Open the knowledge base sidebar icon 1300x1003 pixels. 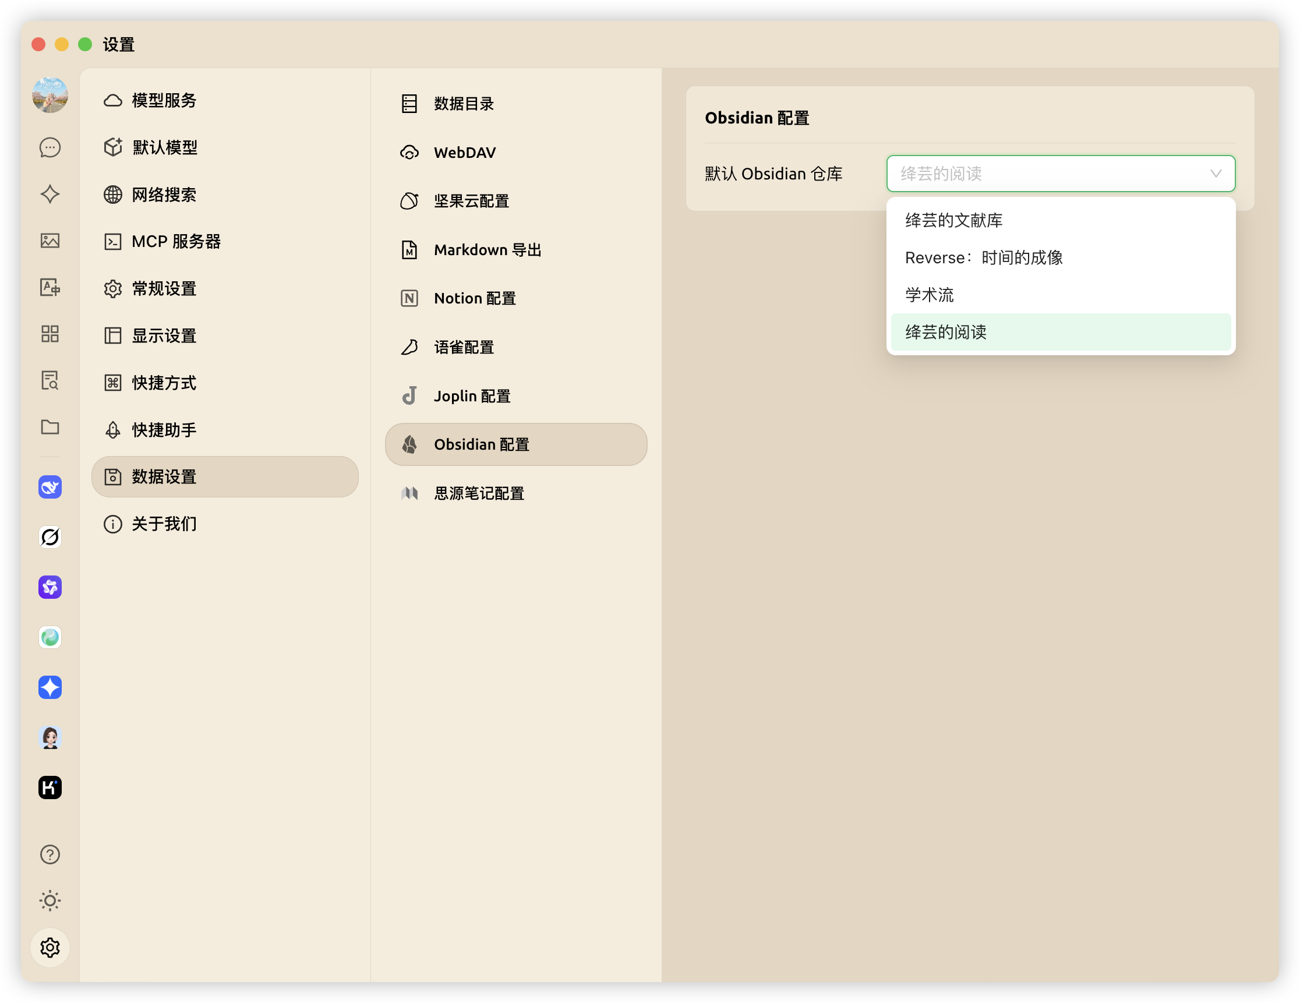pos(50,380)
